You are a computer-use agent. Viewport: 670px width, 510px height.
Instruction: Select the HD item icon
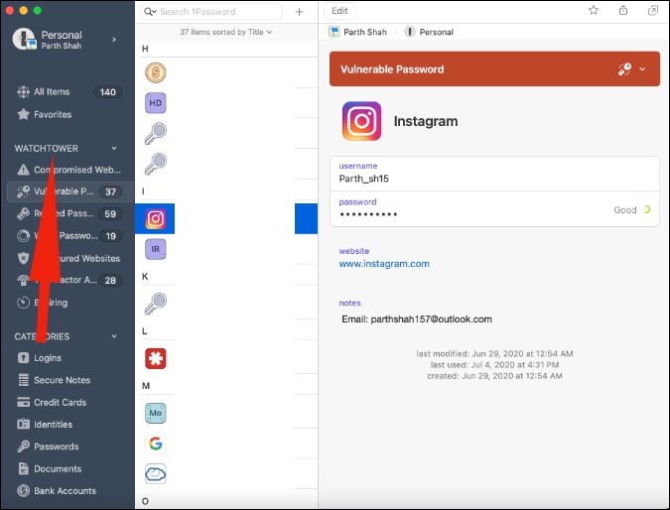point(156,103)
